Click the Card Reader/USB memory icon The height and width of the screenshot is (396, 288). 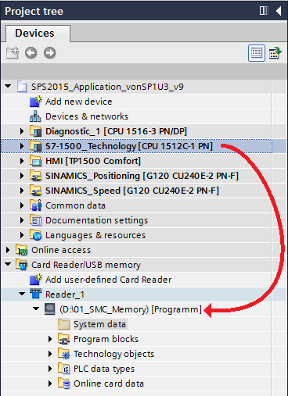coord(21,265)
